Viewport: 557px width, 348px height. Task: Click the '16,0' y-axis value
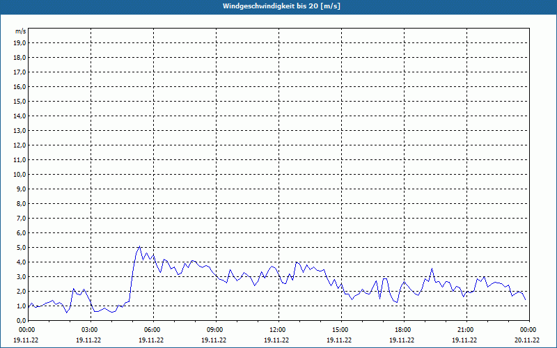point(19,86)
